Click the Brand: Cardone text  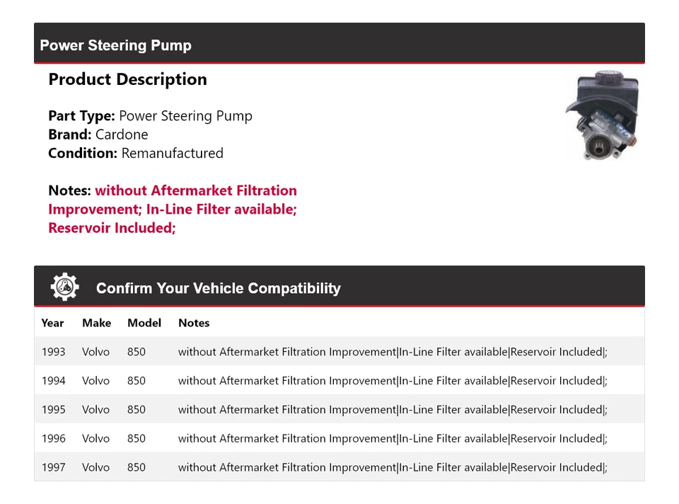[98, 134]
